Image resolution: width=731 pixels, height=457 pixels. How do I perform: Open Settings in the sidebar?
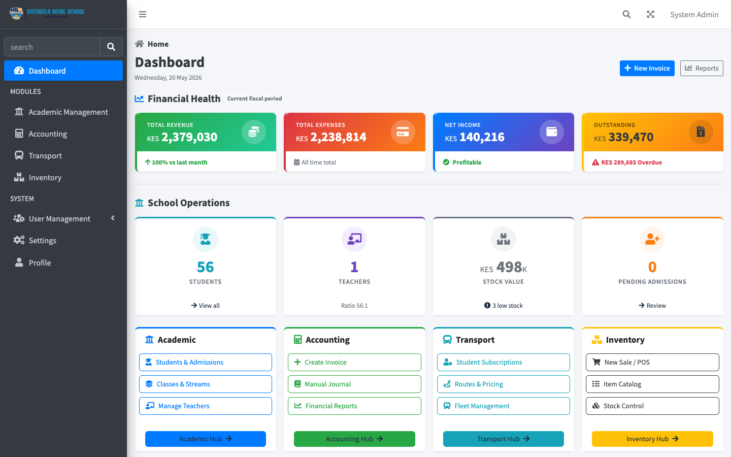(x=63, y=240)
